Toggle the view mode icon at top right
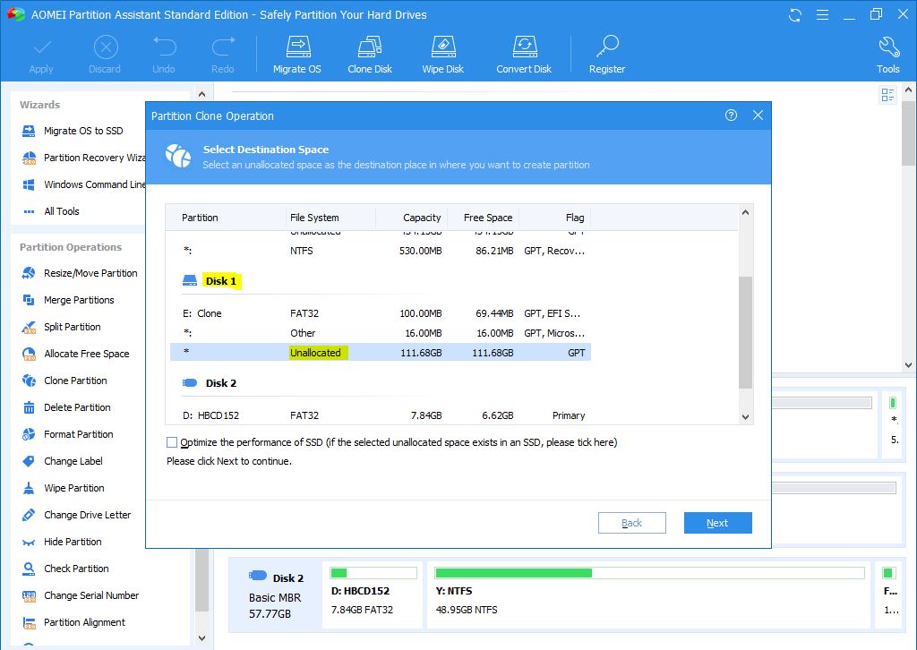The image size is (917, 650). pyautogui.click(x=887, y=95)
